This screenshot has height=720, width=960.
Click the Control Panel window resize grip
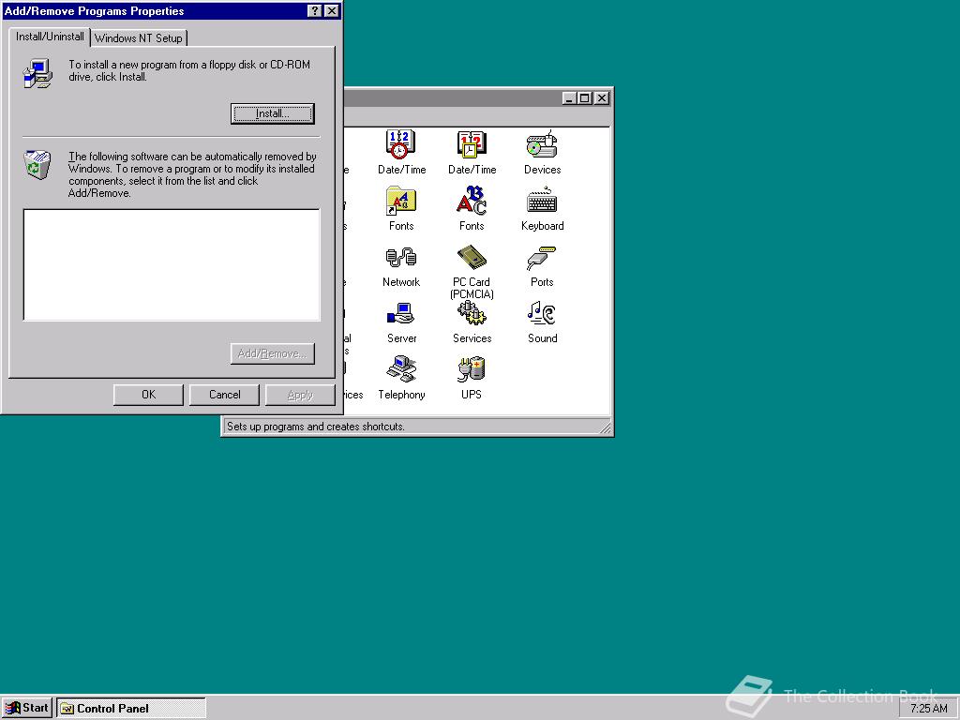pos(605,427)
